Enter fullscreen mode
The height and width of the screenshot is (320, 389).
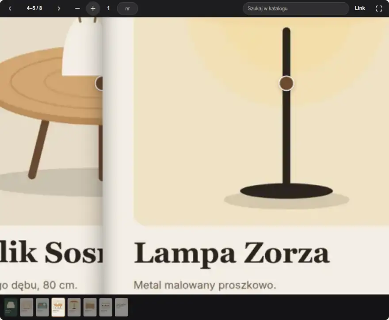379,8
